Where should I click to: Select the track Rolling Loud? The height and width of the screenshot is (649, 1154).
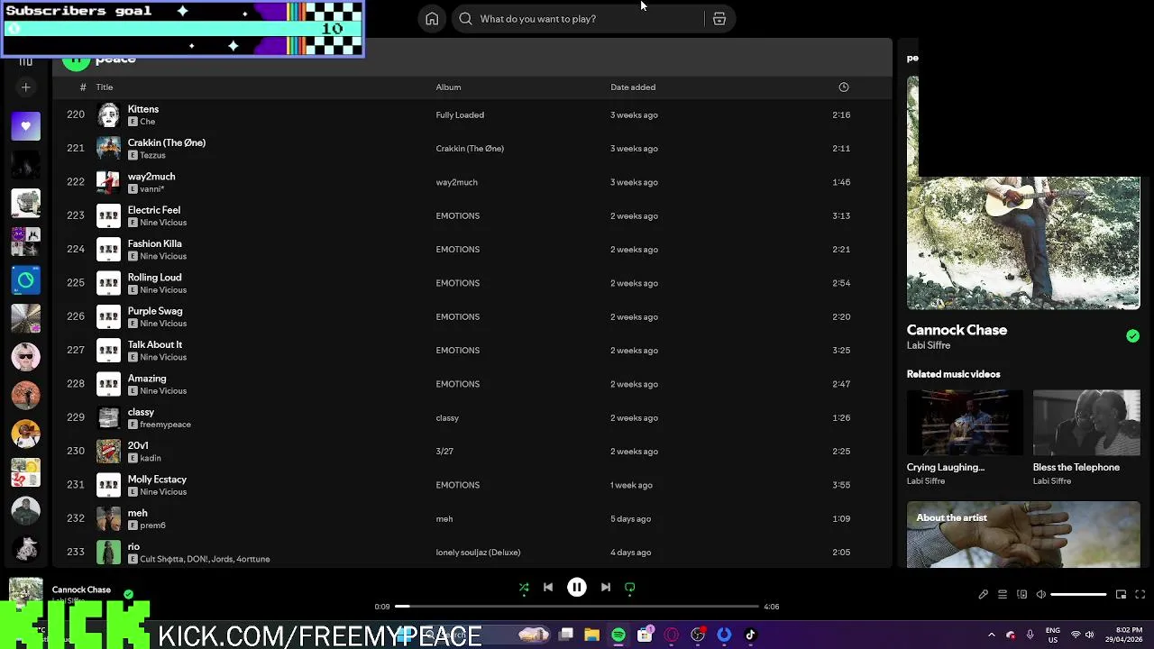click(x=154, y=278)
